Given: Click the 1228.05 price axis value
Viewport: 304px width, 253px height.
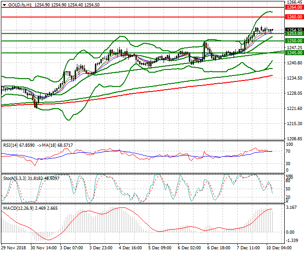Looking at the screenshot, I should (294, 93).
